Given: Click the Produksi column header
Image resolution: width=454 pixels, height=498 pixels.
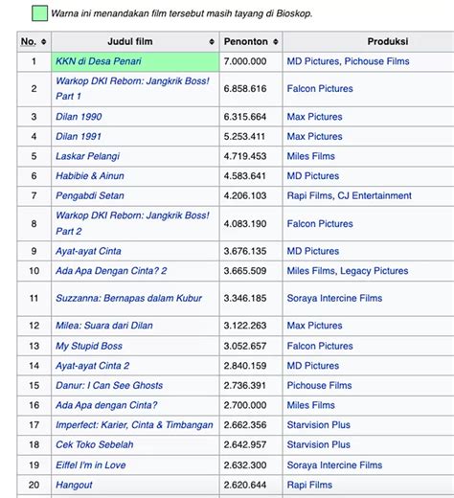Looking at the screenshot, I should [x=388, y=42].
